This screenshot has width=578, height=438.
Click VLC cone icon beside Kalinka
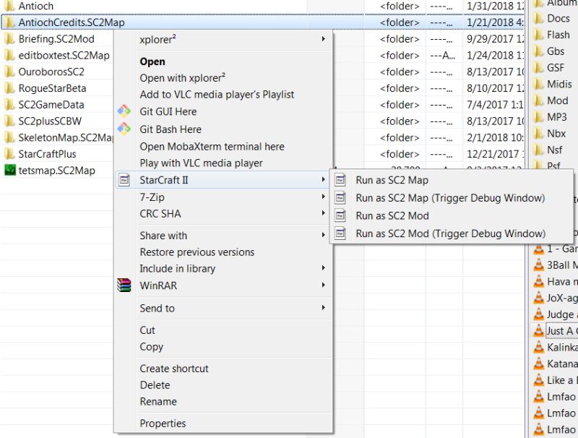tap(539, 348)
